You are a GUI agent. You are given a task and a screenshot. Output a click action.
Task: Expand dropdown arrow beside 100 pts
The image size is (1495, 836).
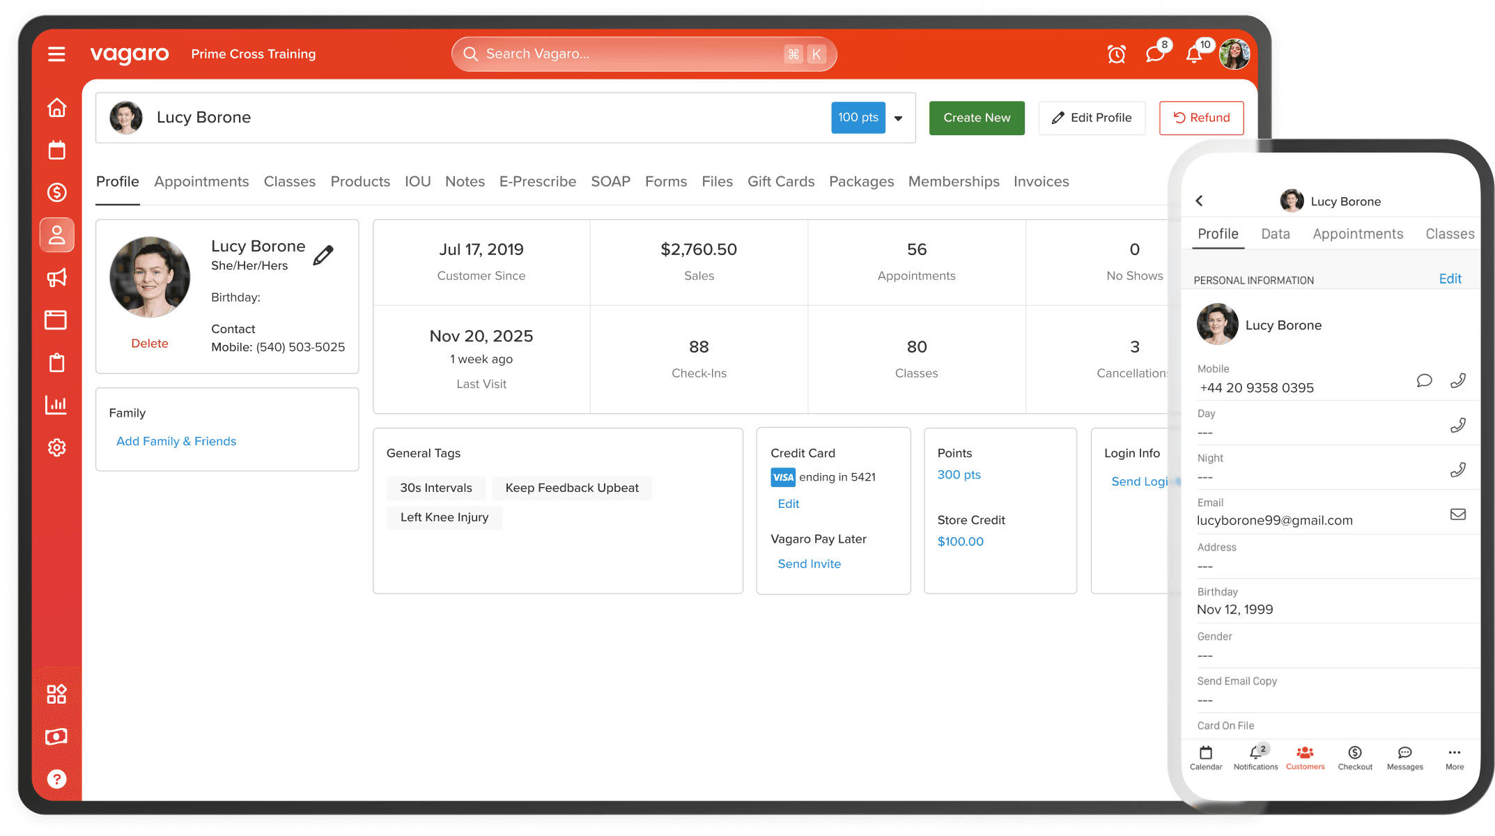coord(899,118)
